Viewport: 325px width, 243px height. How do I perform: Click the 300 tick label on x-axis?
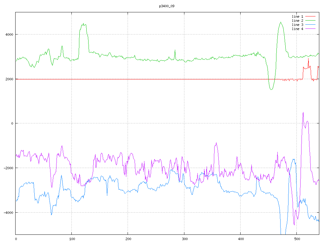[x=184, y=239]
